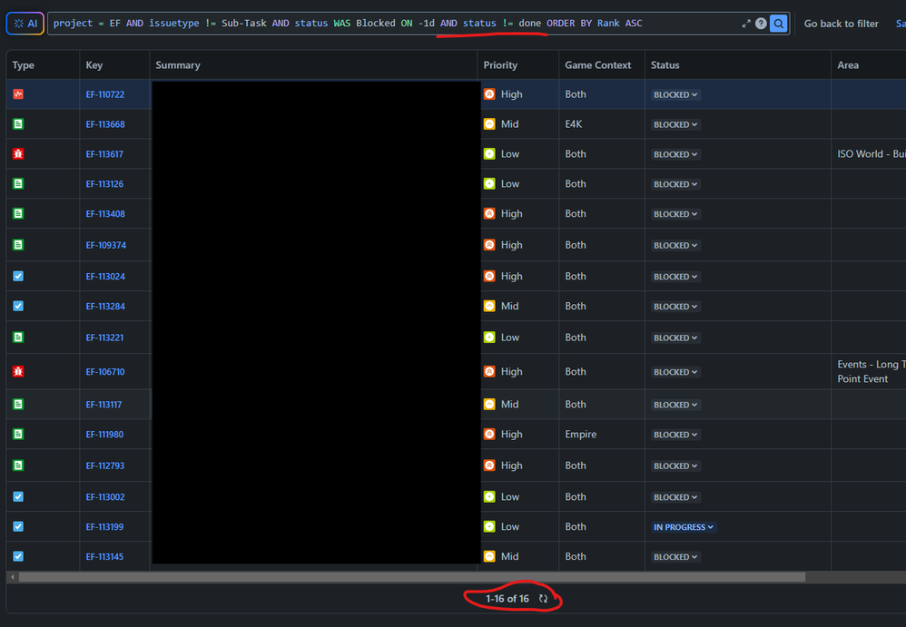This screenshot has width=906, height=627.
Task: Click Mid priority icon for EF-113284
Action: pos(489,306)
